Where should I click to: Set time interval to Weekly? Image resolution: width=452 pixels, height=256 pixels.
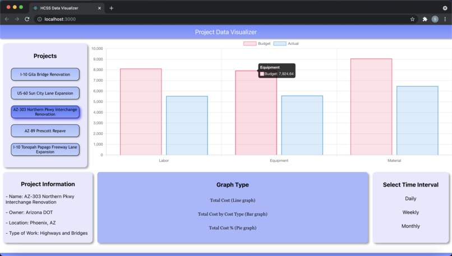pyautogui.click(x=411, y=212)
